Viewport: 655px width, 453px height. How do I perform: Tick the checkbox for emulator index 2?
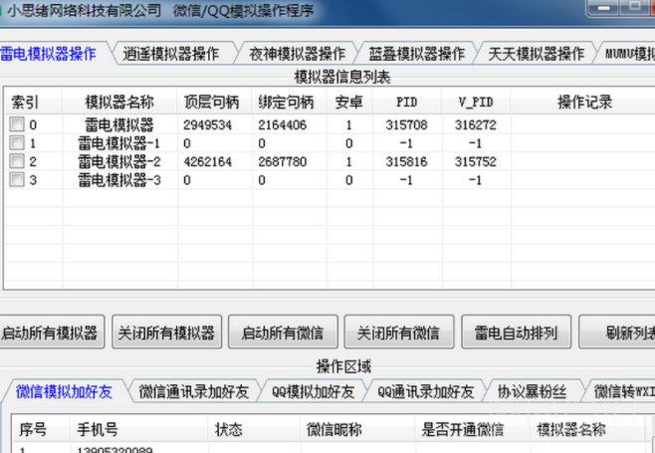[x=17, y=161]
